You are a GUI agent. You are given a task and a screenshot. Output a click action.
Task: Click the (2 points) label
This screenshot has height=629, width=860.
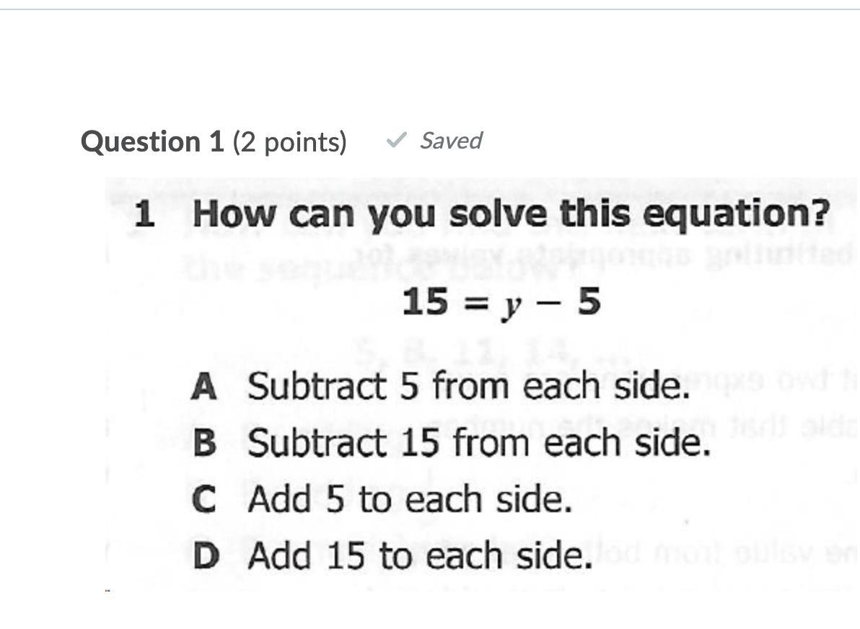coord(289,142)
